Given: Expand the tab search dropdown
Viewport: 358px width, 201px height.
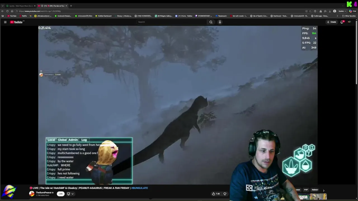Looking at the screenshot, I should (x=3, y=6).
